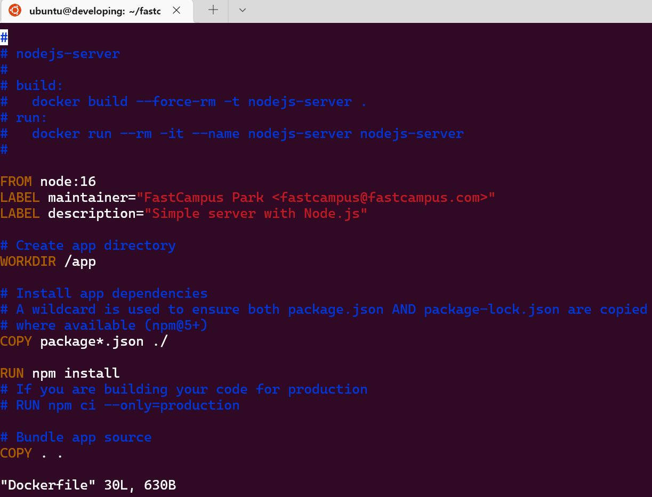The width and height of the screenshot is (652, 497).
Task: Select the ubuntu@developing terminal tab
Action: coord(96,11)
